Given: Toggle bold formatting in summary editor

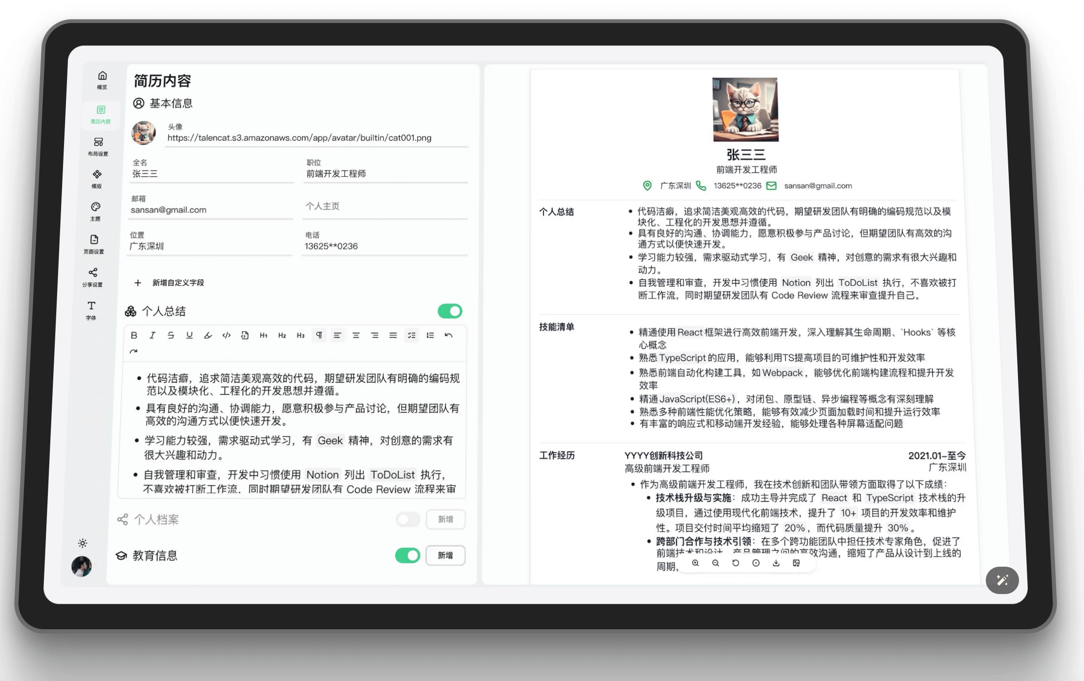Looking at the screenshot, I should (x=134, y=335).
